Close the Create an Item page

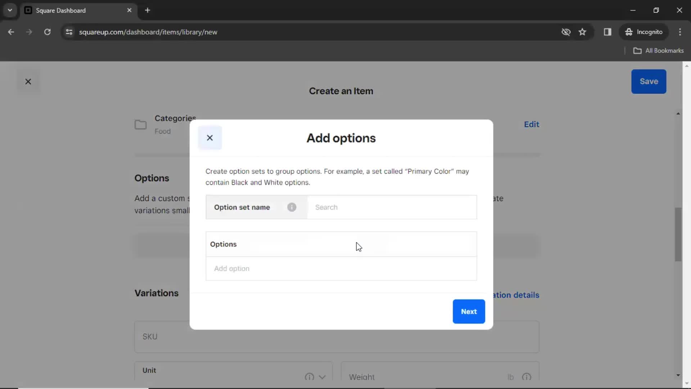pos(28,82)
